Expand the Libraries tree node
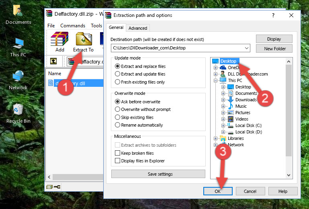Image resolution: width=309 pixels, height=209 pixels. click(x=215, y=138)
